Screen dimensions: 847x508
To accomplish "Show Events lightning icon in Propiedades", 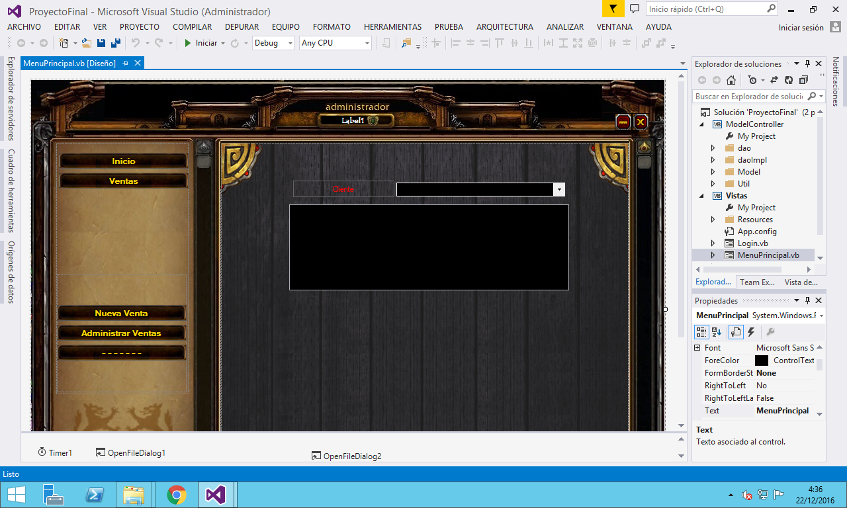I will pyautogui.click(x=751, y=331).
